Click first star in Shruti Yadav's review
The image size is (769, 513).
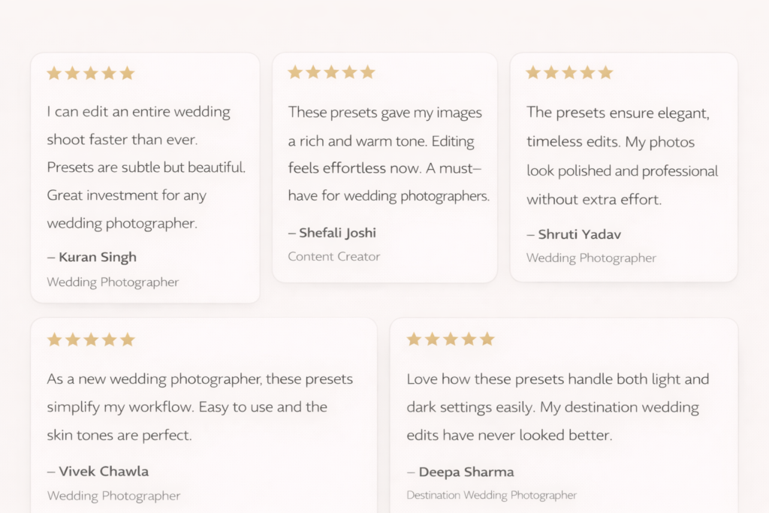tap(533, 72)
